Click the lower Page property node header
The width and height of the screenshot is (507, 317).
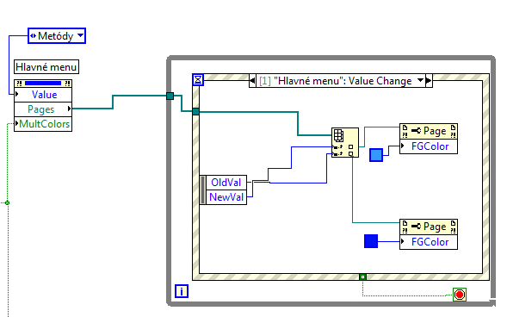pyautogui.click(x=429, y=227)
